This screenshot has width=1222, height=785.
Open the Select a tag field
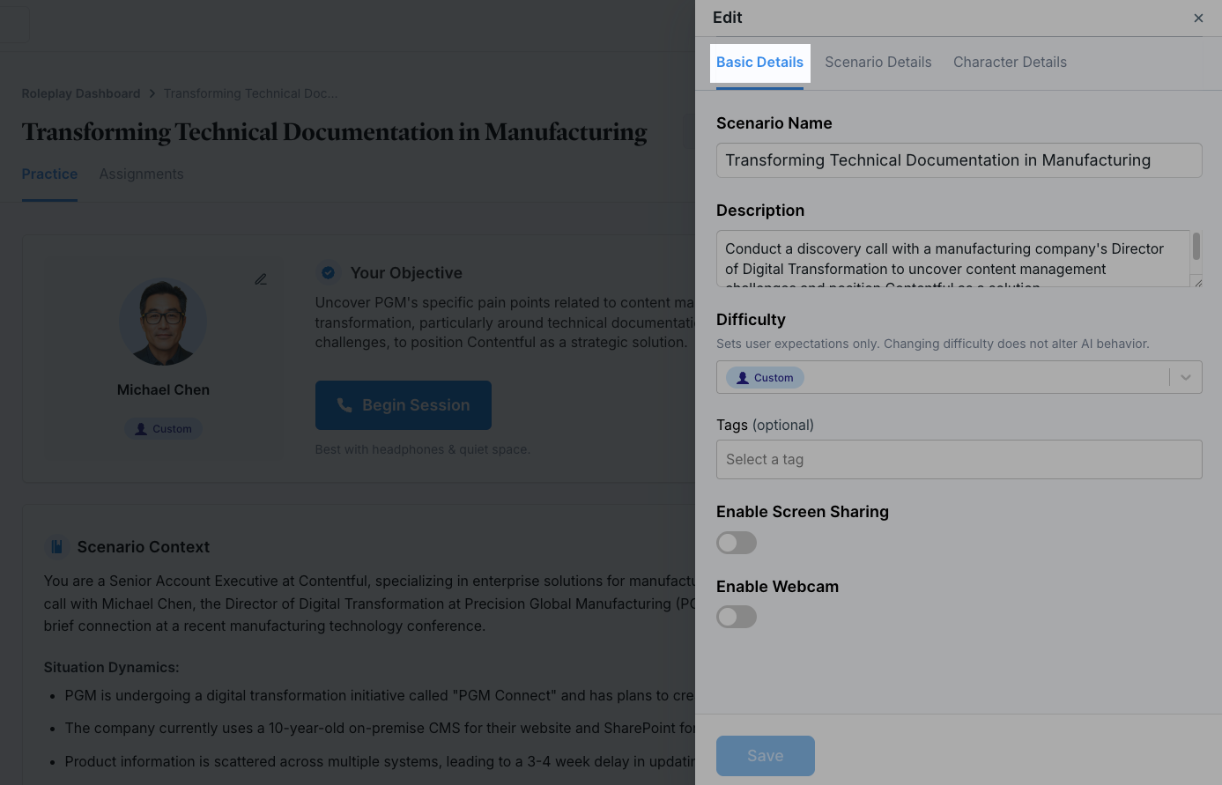click(x=959, y=460)
